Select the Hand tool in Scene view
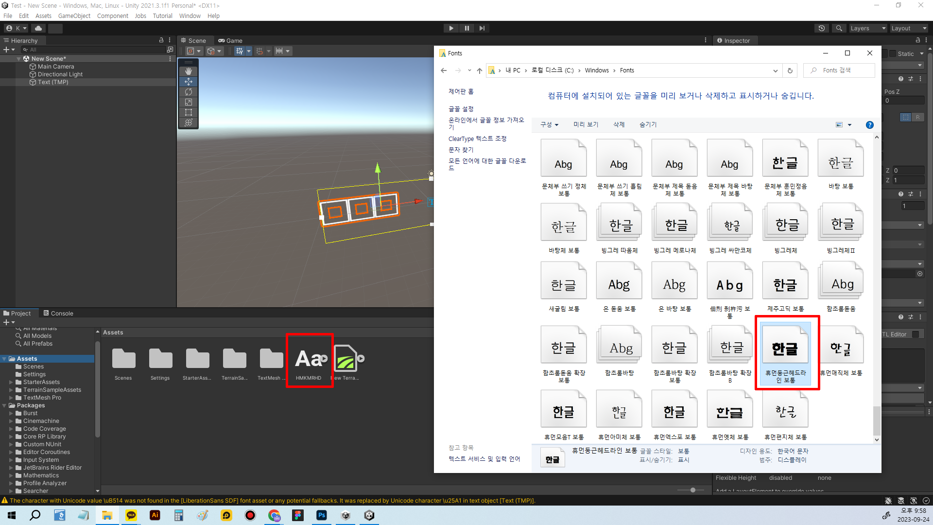This screenshot has height=525, width=933. pos(189,71)
